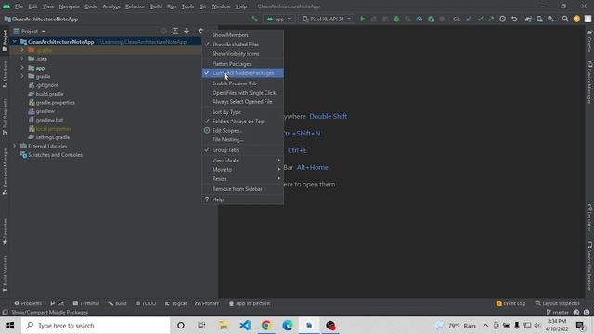
Task: Open the Move to submenu
Action: point(242,169)
